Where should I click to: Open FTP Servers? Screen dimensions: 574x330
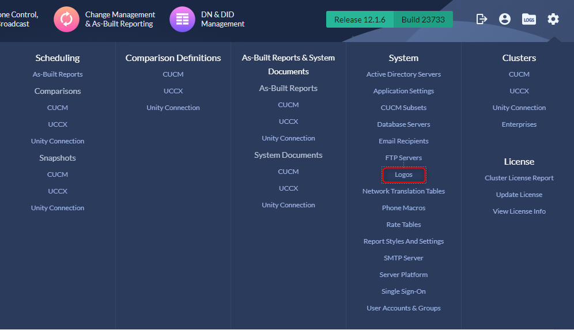click(403, 158)
